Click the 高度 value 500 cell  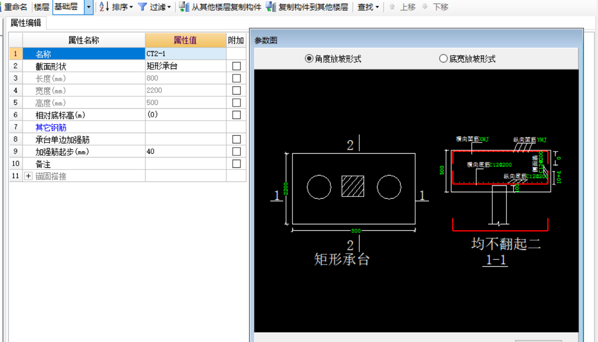click(185, 103)
